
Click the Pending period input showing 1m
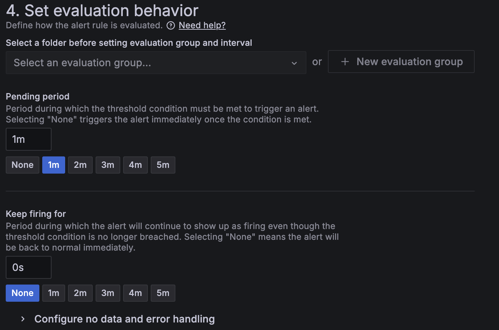coord(29,139)
